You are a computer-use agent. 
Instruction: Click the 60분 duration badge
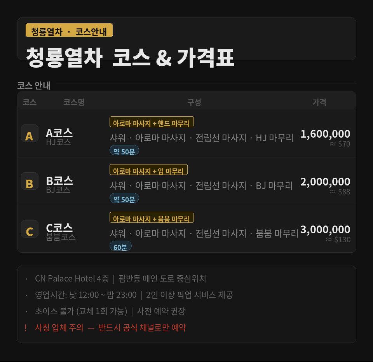tap(120, 247)
